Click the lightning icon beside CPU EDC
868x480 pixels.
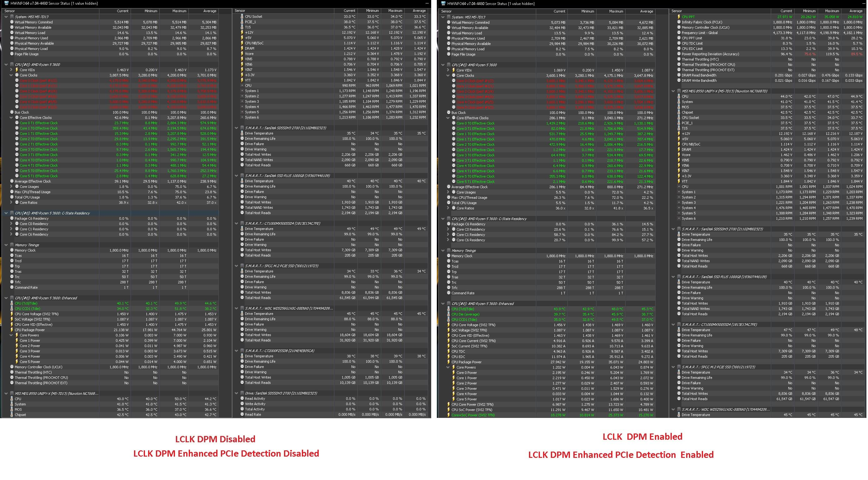[x=448, y=357]
